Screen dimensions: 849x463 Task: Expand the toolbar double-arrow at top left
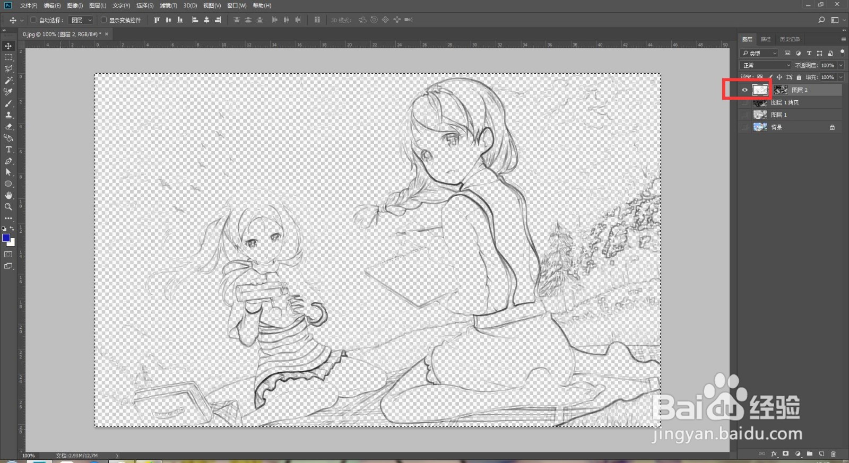point(4,31)
